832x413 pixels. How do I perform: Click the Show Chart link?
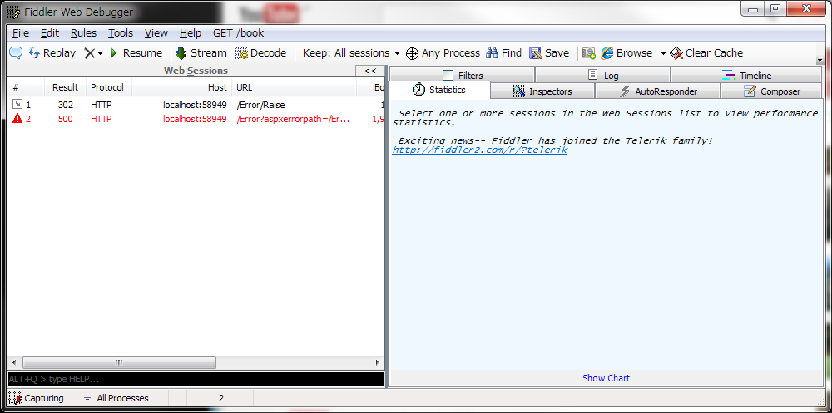[606, 378]
